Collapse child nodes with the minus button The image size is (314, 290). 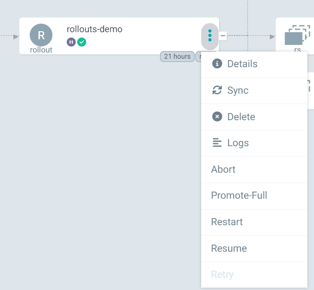tap(222, 35)
